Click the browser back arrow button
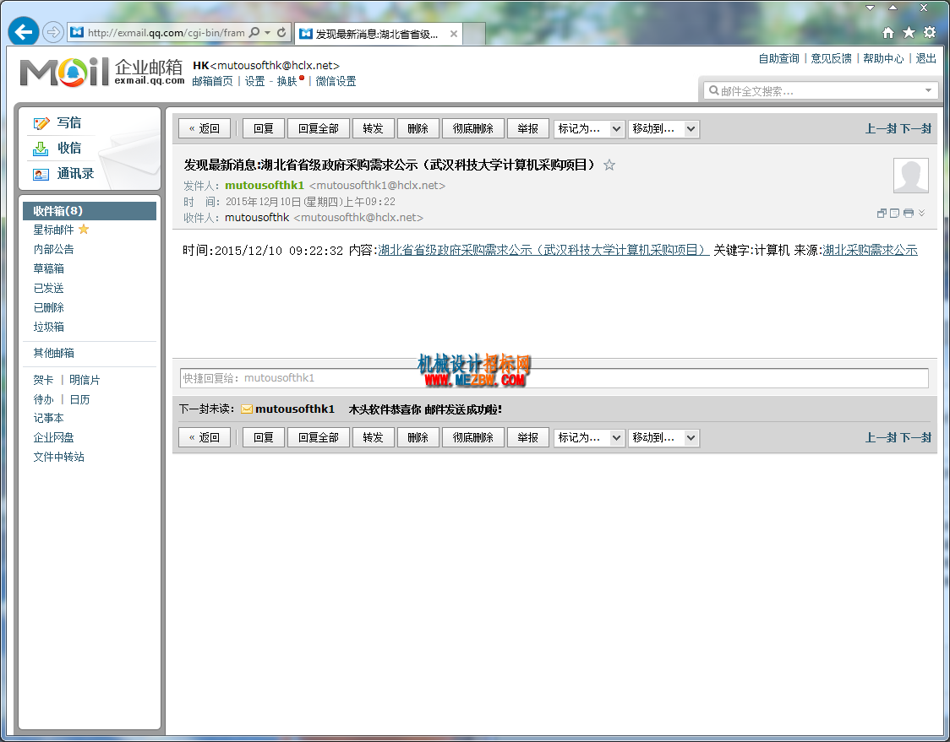950x742 pixels. point(24,31)
